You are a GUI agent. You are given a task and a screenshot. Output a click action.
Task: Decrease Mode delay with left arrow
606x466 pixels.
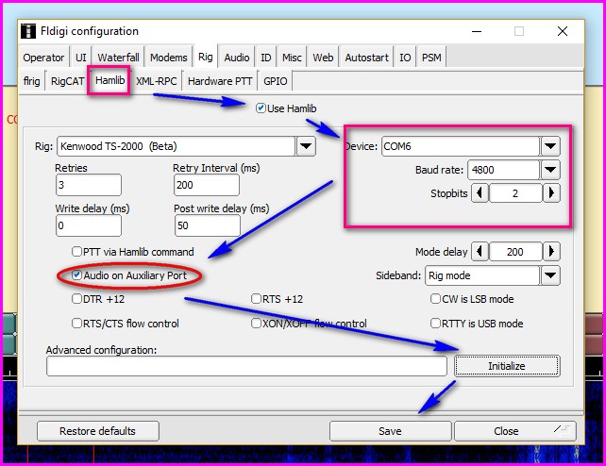[x=480, y=252]
